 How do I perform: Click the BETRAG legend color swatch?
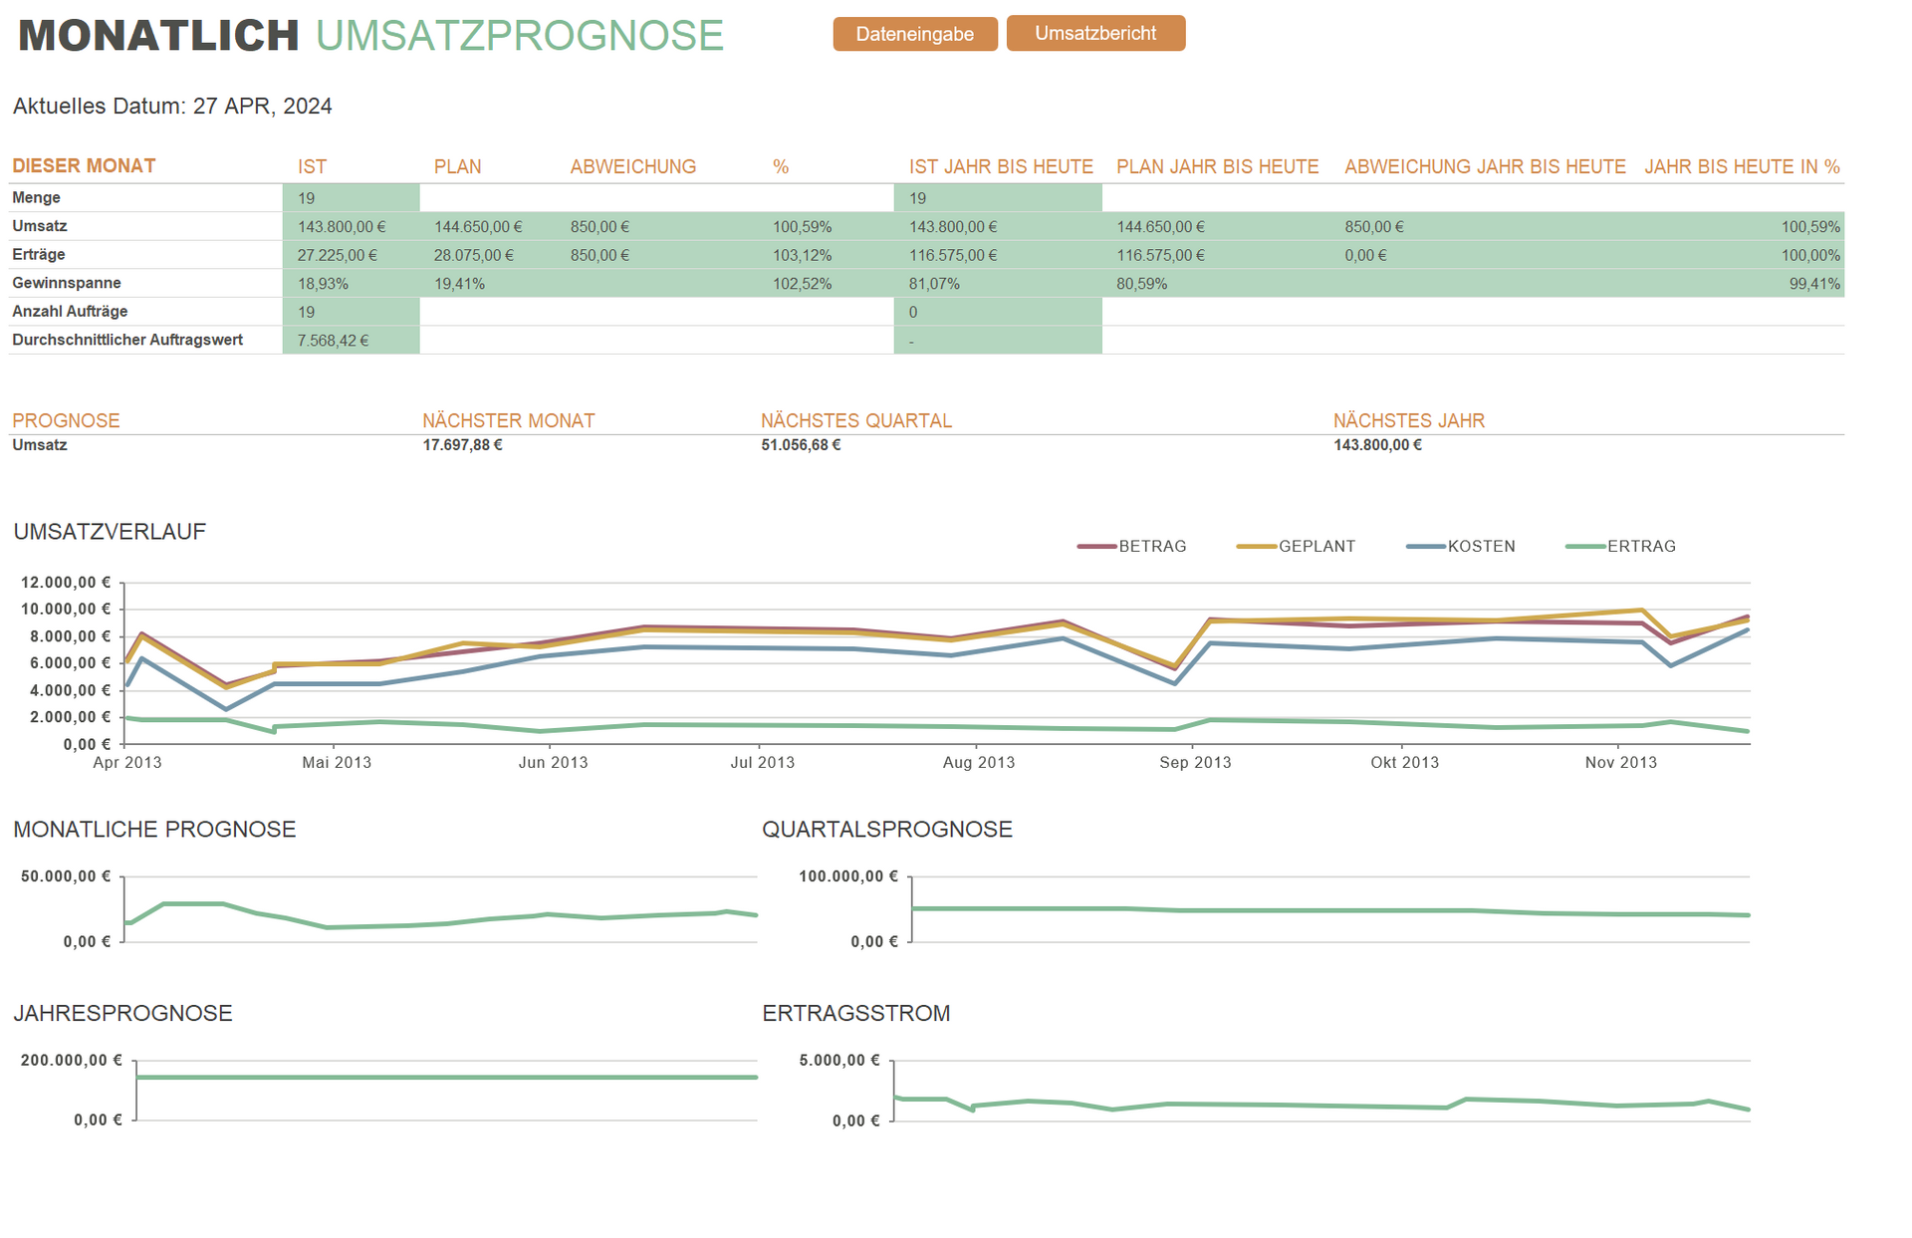point(1095,547)
